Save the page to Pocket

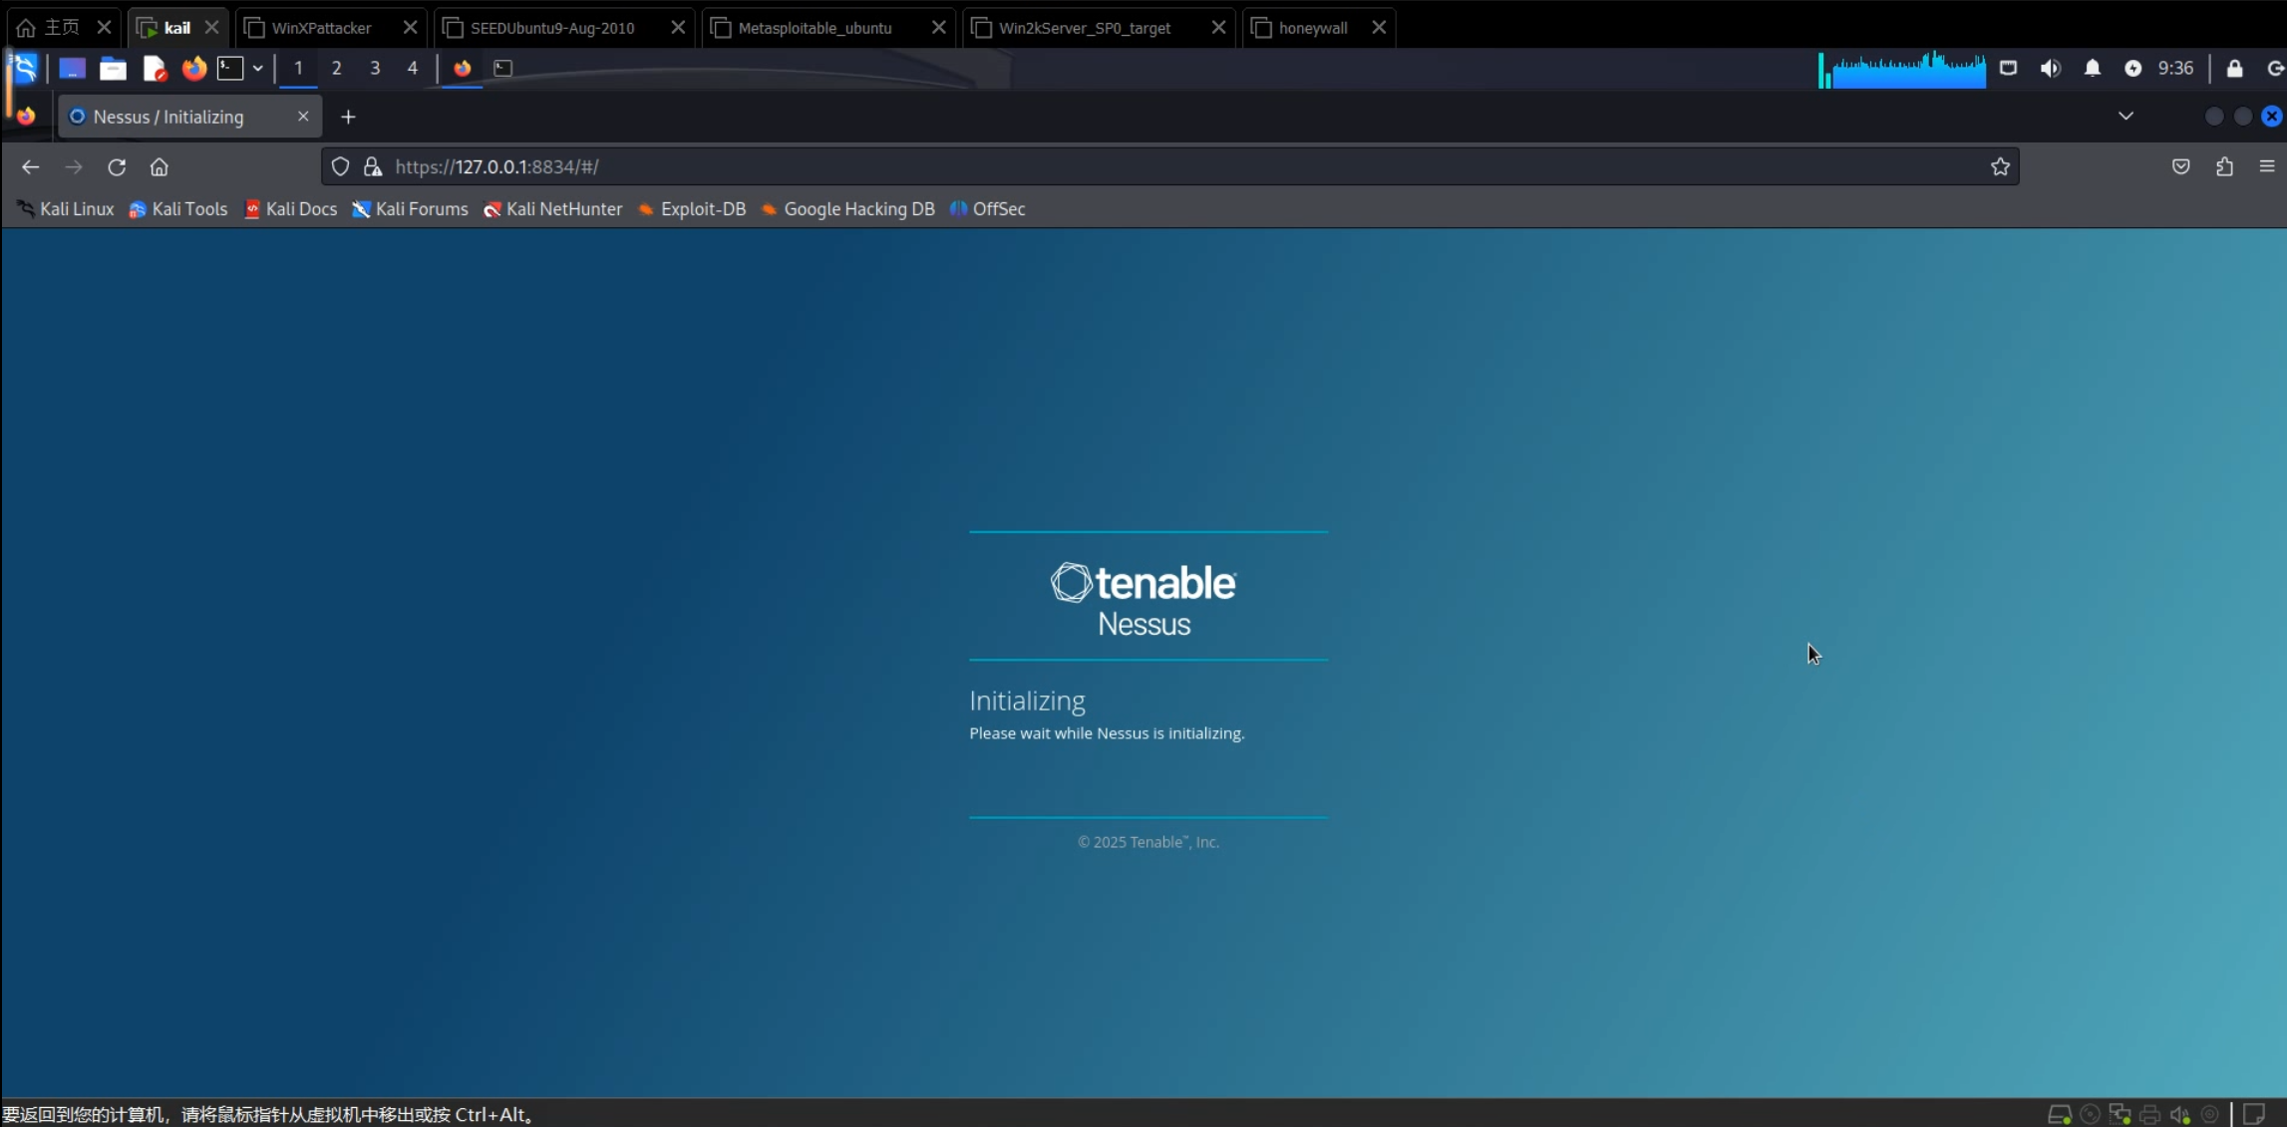point(2180,167)
